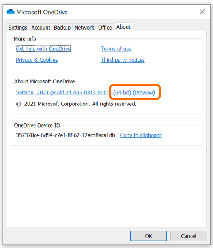Click the More info group label
Viewport: 213px width, 248px height.
[25, 39]
